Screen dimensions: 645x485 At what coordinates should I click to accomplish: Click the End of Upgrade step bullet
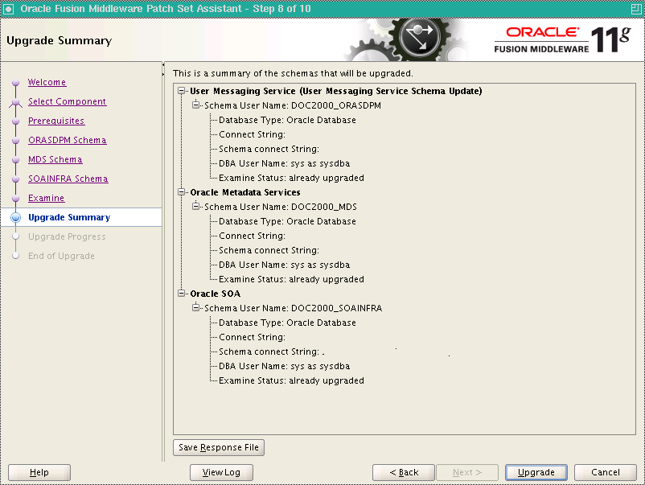click(x=15, y=257)
